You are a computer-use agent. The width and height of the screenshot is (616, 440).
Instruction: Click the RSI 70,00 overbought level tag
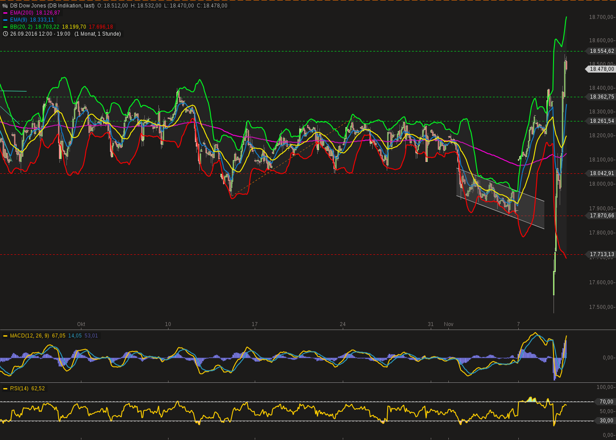(606, 402)
